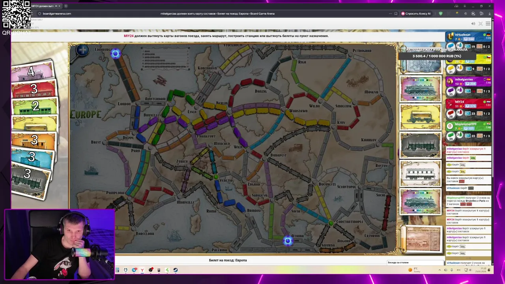The height and width of the screenshot is (284, 505).
Task: Click mikelgarciaa purple wagon counter icon
Action: [x=451, y=91]
